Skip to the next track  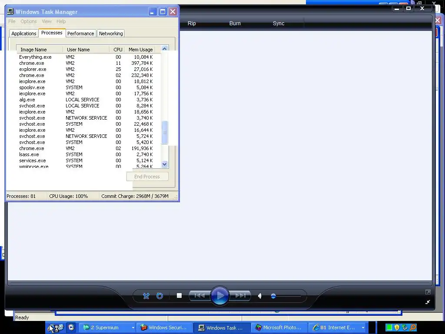240,296
